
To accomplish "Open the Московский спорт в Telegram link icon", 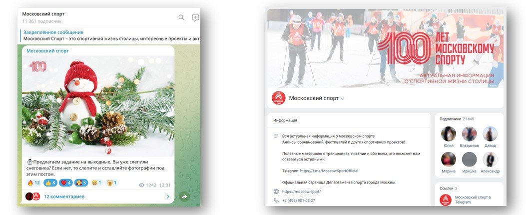I will [446, 200].
